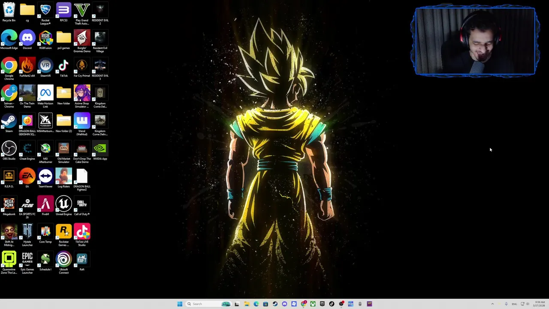Launch Rockstar Games launcher shortcut
The image size is (549, 309).
[63, 236]
